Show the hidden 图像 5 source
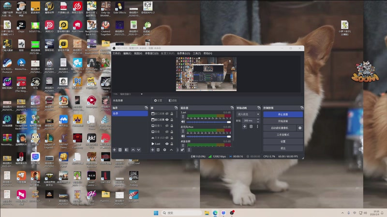Image resolution: width=387 pixels, height=217 pixels. 167,126
